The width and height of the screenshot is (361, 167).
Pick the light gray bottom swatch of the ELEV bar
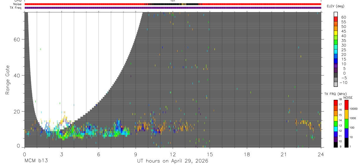335,85
